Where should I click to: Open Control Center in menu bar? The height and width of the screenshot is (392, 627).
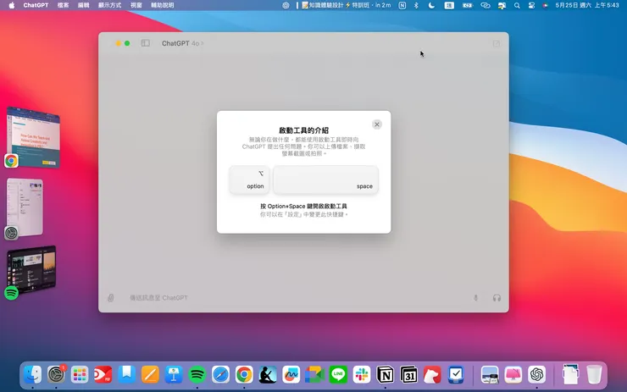(531, 5)
